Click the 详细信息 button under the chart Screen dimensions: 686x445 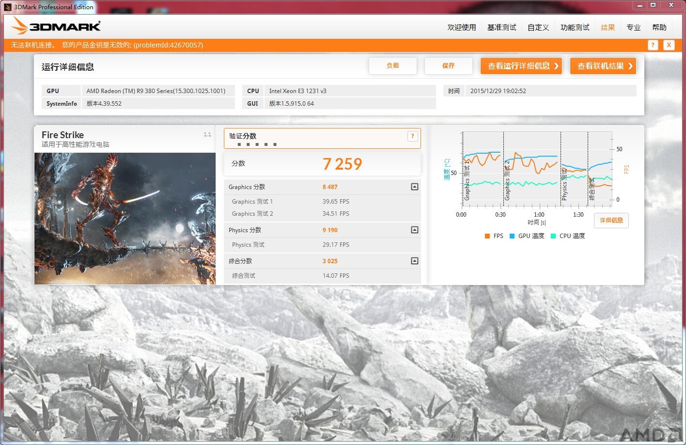coord(611,220)
